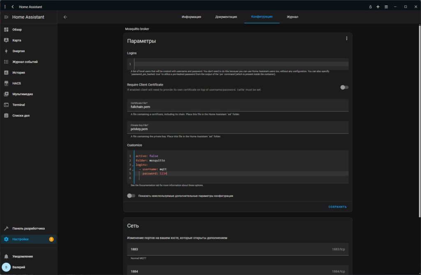Switch to the Журнал tab

coord(292,17)
